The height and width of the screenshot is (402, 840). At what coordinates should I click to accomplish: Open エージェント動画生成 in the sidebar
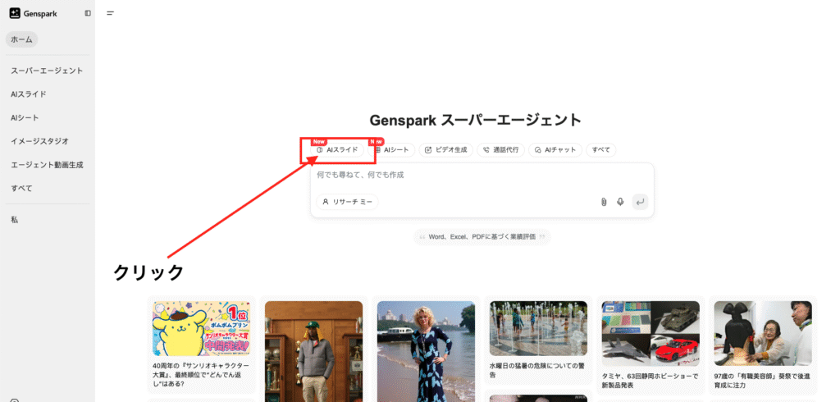47,165
